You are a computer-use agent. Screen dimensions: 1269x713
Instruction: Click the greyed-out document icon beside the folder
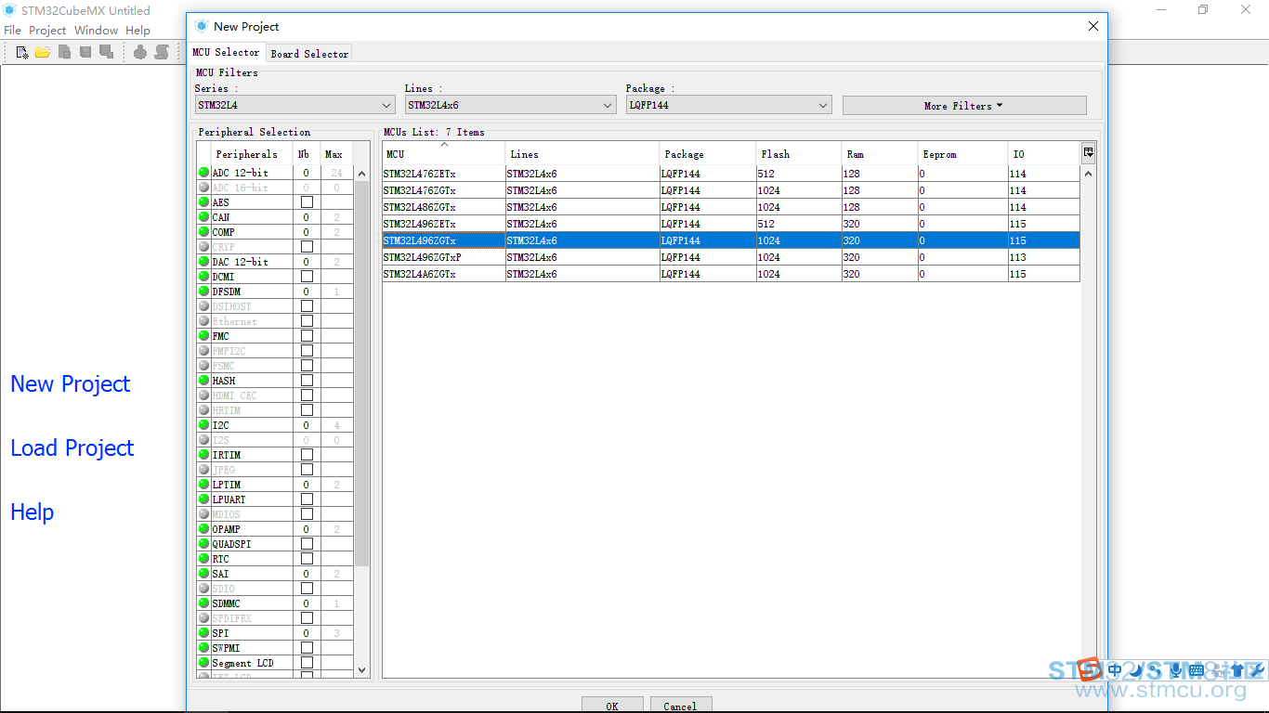pos(64,52)
